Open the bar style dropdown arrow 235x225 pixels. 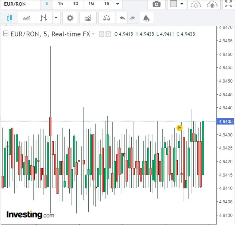coord(56,18)
